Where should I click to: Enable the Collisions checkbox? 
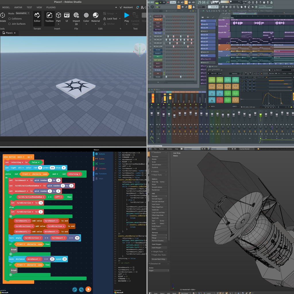[10, 19]
